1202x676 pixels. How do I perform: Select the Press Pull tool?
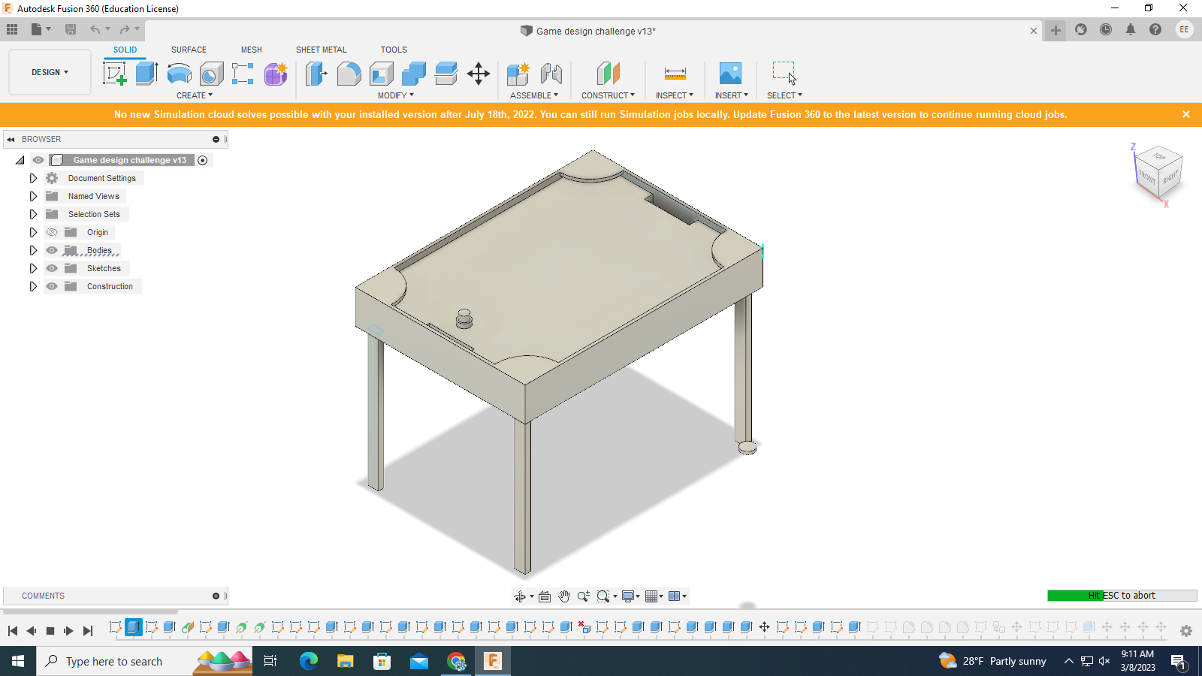(316, 73)
